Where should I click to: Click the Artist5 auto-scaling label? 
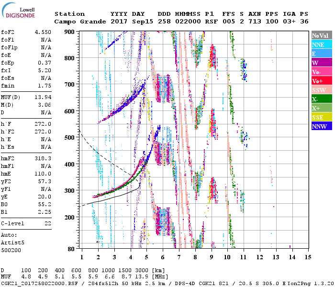[12, 243]
